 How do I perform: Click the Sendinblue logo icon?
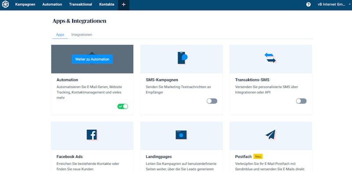(x=5, y=4)
